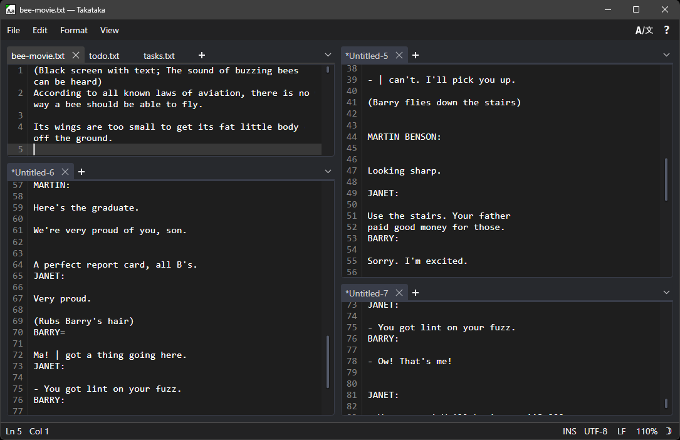
Task: Select the *Untitled-7 tab
Action: tap(367, 293)
